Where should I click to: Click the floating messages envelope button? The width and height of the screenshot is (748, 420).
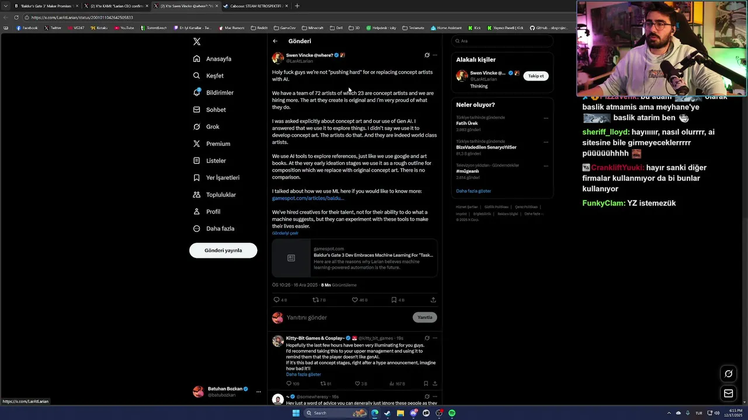[x=729, y=394]
